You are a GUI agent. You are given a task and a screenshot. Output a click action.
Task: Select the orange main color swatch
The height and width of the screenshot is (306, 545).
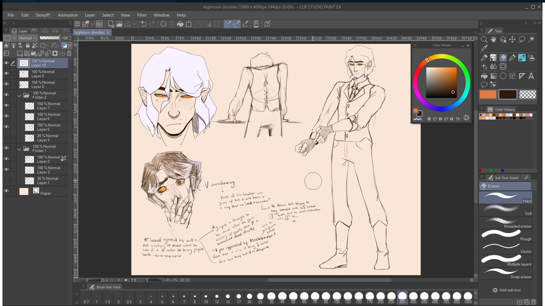(488, 94)
